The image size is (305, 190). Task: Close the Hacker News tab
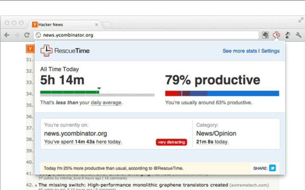97,24
